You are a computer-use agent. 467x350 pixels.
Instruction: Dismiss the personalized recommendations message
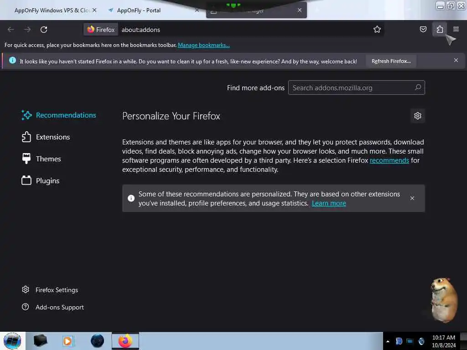[x=412, y=198]
